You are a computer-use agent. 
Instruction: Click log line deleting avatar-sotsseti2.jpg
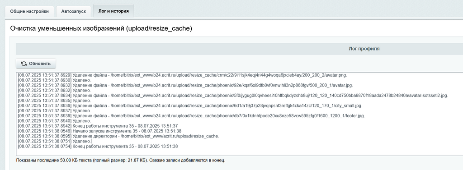tap(233, 96)
